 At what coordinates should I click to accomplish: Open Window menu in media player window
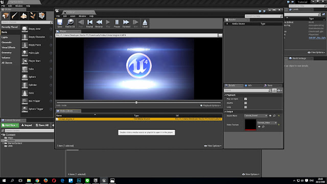click(82, 16)
